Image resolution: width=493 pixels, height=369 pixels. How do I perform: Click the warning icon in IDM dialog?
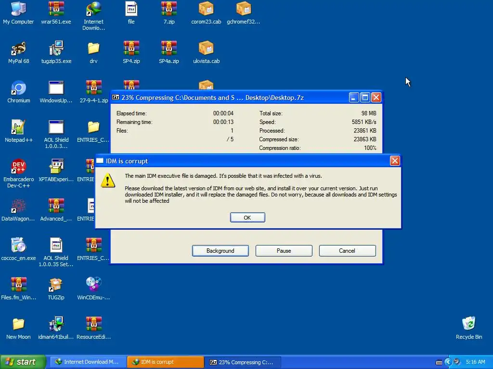(108, 181)
